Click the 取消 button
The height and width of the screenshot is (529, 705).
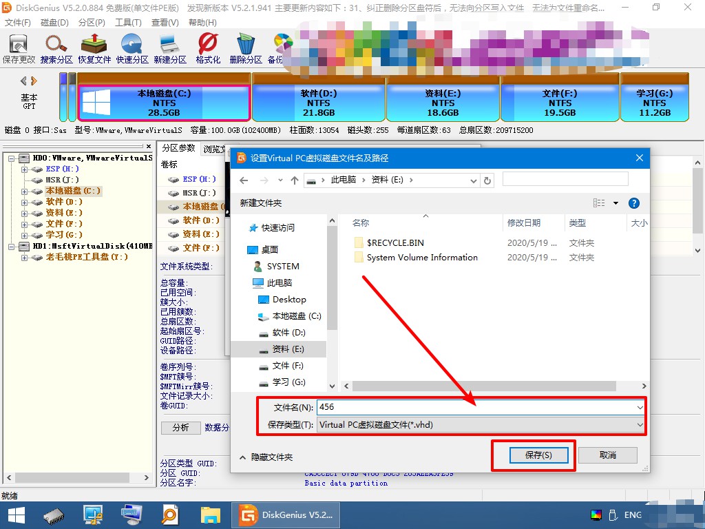607,455
